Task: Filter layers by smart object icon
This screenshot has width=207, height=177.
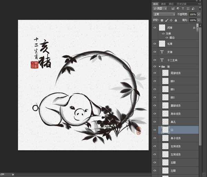Action: [x=193, y=9]
